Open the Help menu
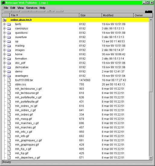This screenshot has width=155, height=166. tap(43, 8)
